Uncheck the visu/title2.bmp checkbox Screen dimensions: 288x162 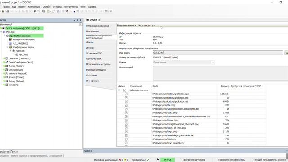point(126,113)
